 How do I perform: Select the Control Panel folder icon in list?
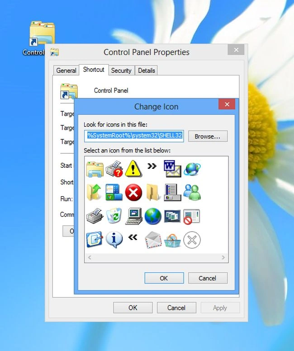pyautogui.click(x=95, y=169)
